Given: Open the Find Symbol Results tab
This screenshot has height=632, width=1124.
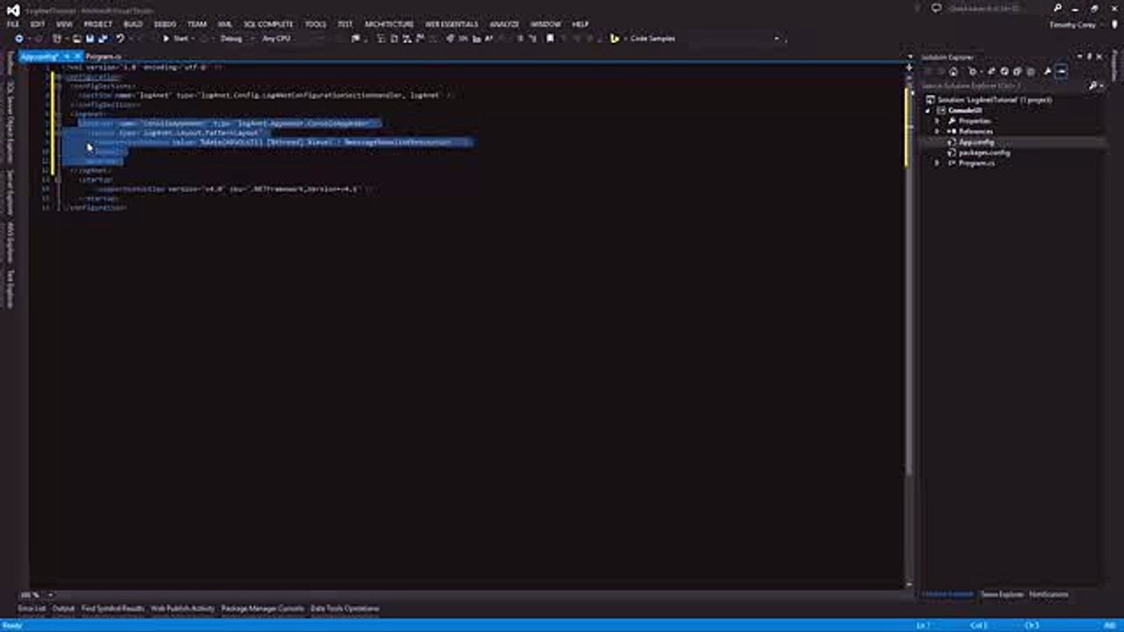Looking at the screenshot, I should [112, 608].
